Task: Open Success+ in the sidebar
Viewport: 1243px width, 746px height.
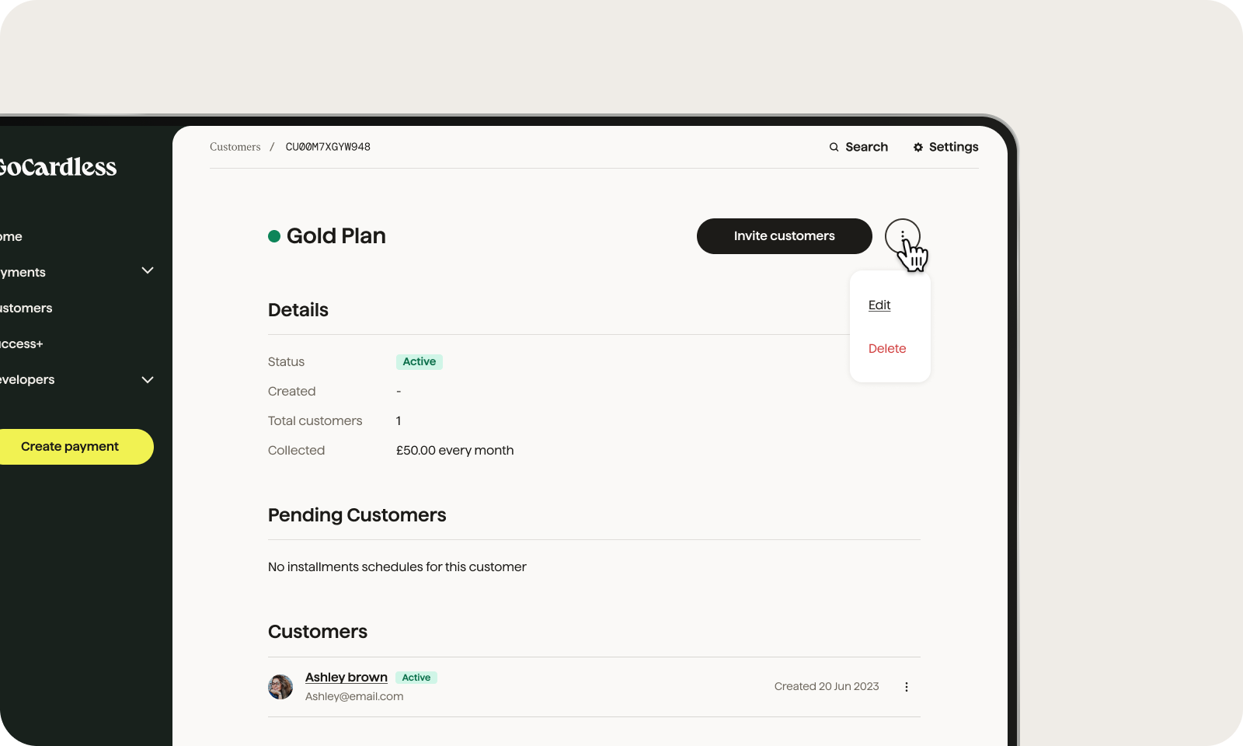Action: tap(22, 344)
